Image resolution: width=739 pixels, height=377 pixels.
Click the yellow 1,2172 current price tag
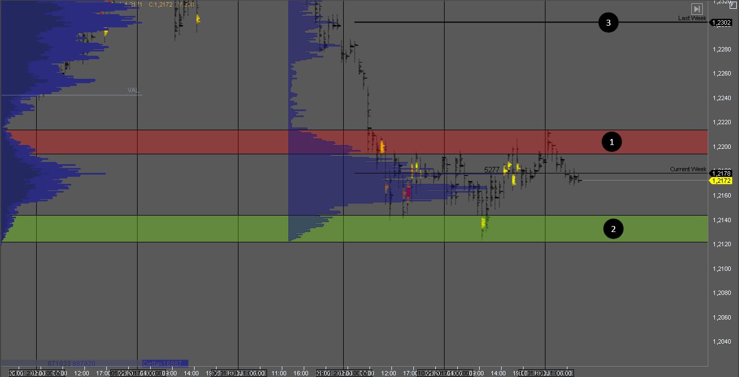pyautogui.click(x=721, y=181)
